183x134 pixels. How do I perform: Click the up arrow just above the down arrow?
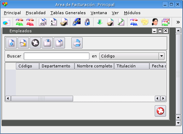(178, 117)
